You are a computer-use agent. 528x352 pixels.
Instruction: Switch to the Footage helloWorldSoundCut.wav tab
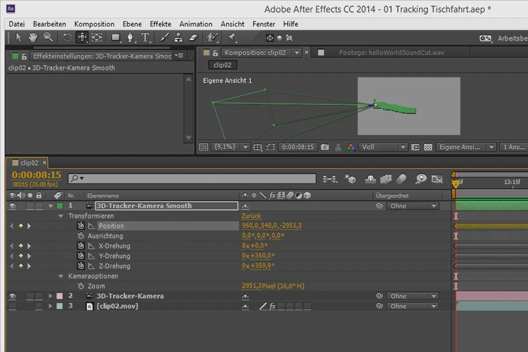[392, 53]
